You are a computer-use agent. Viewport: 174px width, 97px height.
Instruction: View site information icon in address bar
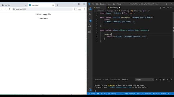coord(14,9)
